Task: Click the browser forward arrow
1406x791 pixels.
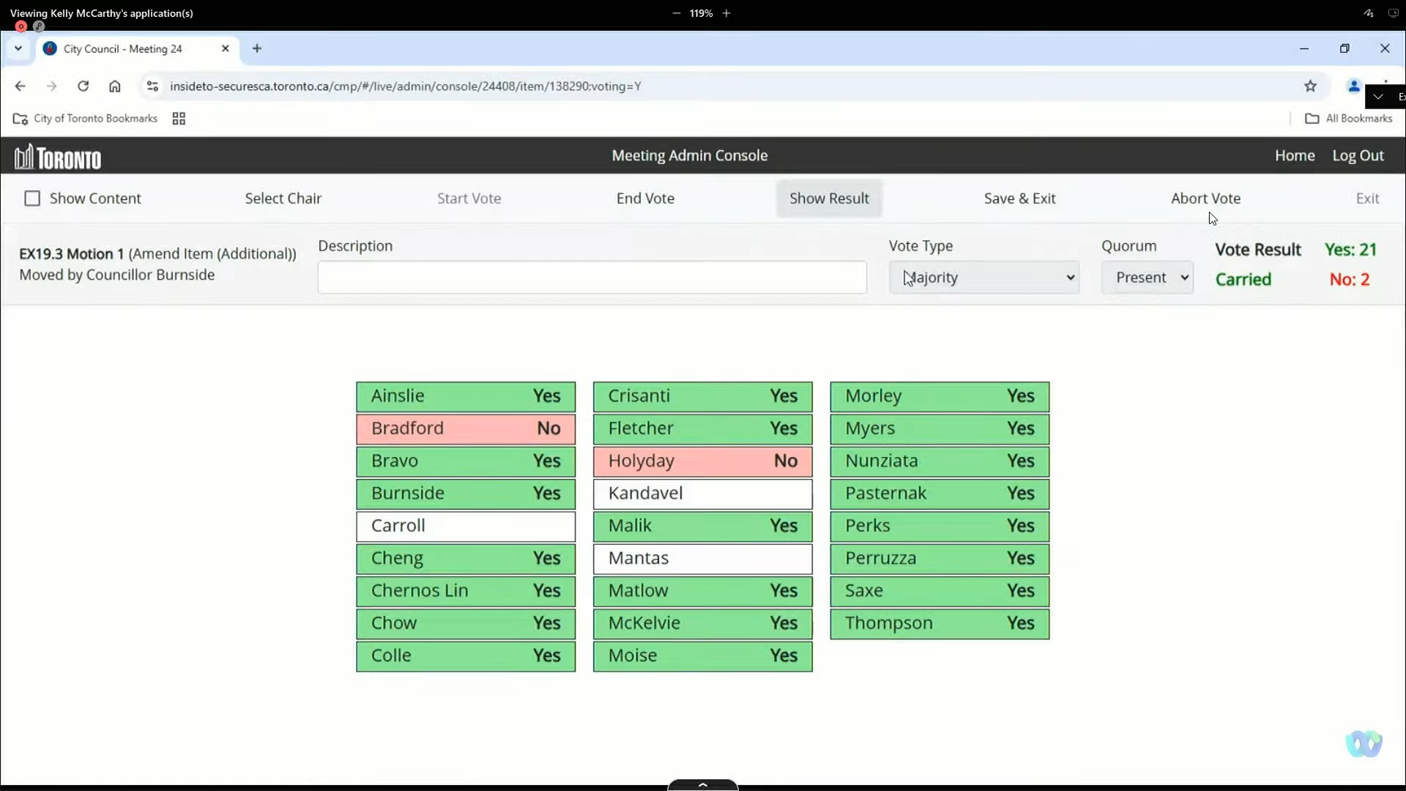Action: click(x=51, y=86)
